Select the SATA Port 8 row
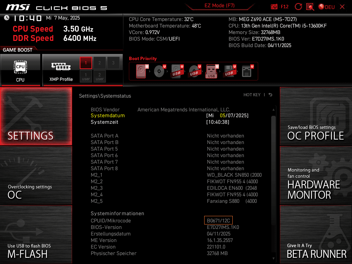 click(x=167, y=168)
